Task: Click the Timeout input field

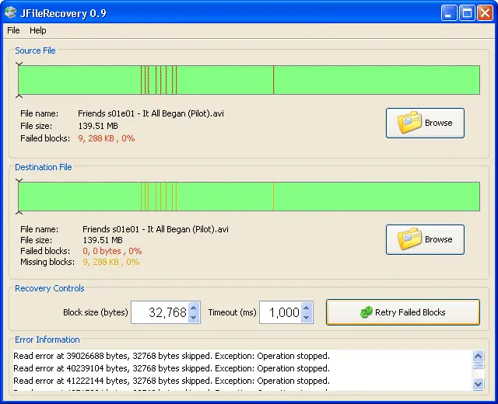Action: click(x=280, y=312)
